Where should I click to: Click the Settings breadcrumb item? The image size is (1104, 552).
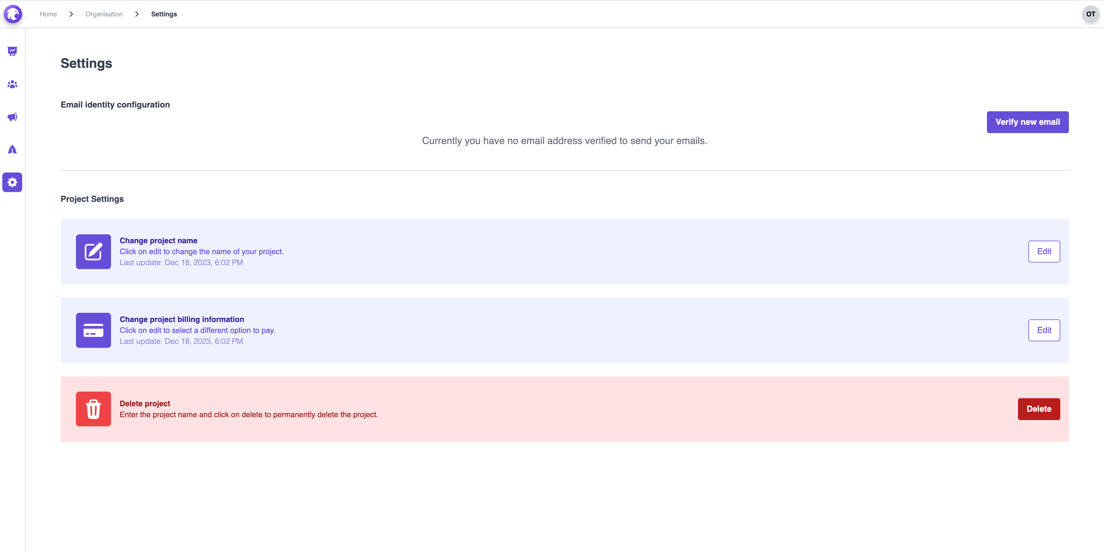(164, 14)
